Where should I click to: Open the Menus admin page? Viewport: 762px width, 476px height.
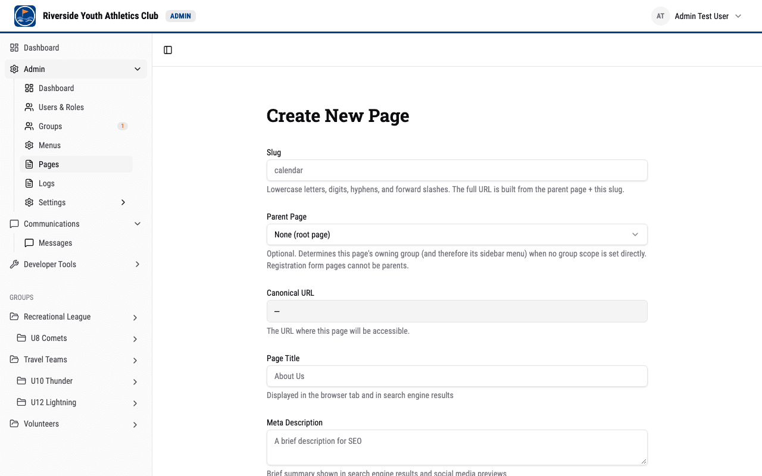point(76,145)
